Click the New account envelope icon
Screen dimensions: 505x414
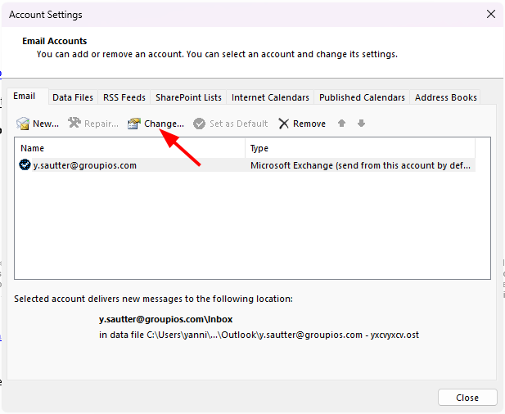coord(23,124)
